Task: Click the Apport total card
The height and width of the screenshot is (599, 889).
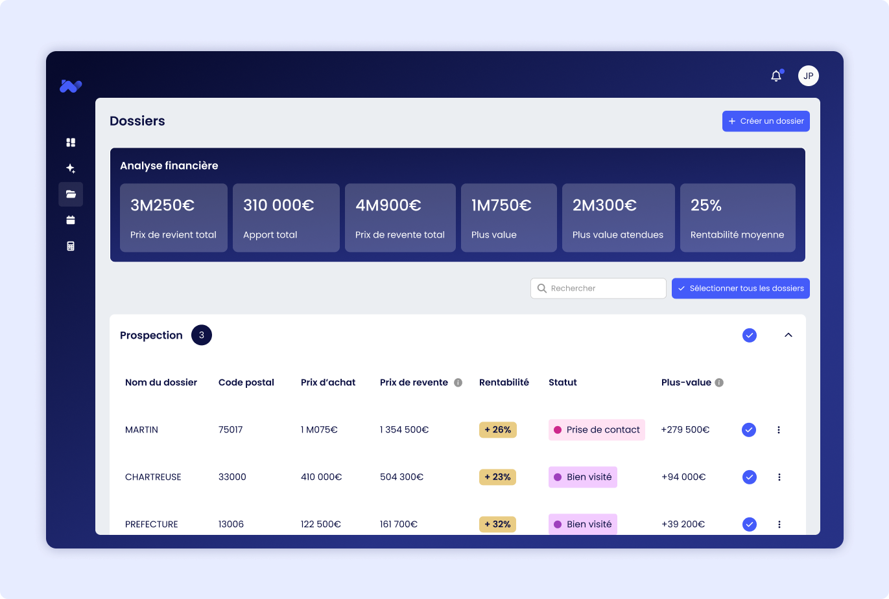Action: pos(286,218)
